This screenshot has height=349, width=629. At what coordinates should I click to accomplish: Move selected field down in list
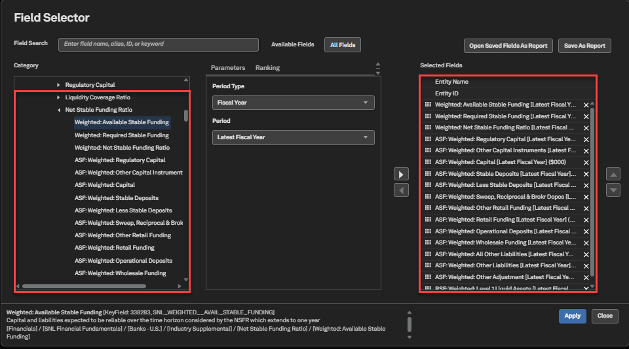point(613,190)
